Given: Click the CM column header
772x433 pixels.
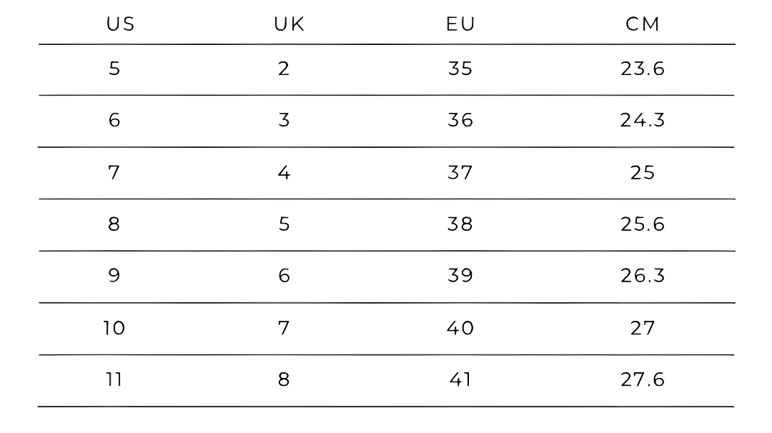Looking at the screenshot, I should (643, 24).
